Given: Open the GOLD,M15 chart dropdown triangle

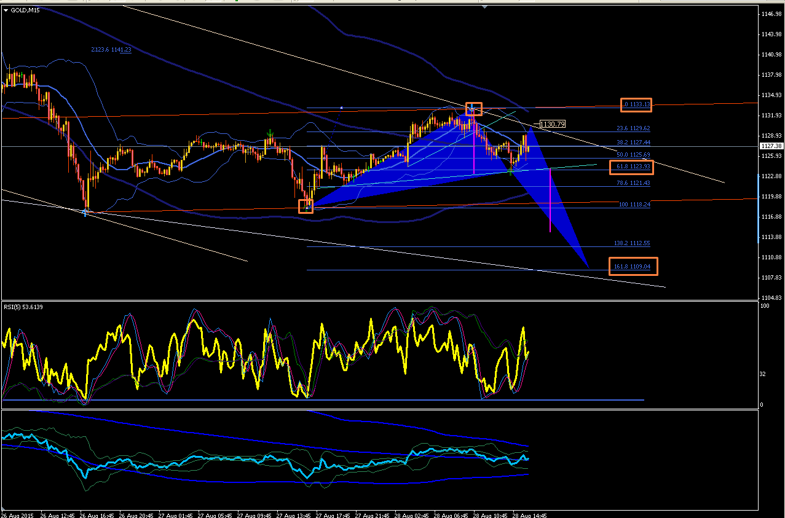Looking at the screenshot, I should tap(6, 10).
